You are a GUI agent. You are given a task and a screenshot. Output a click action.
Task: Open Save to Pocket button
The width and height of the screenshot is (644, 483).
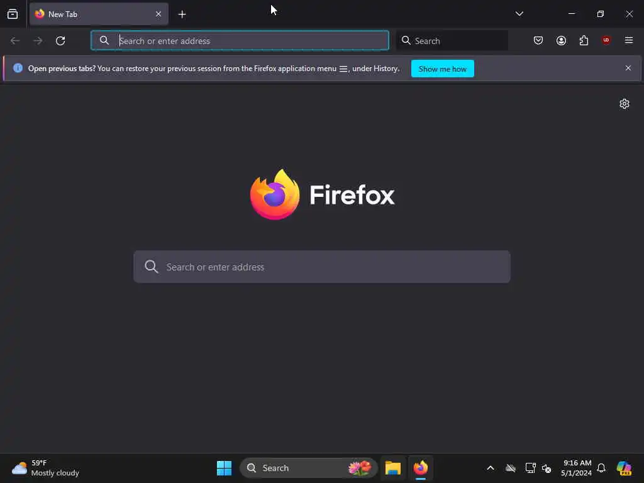coord(538,40)
